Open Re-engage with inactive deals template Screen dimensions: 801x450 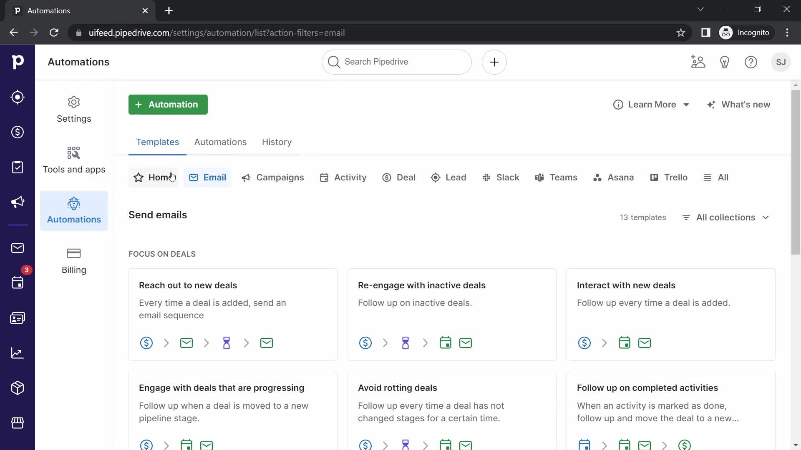pyautogui.click(x=452, y=315)
